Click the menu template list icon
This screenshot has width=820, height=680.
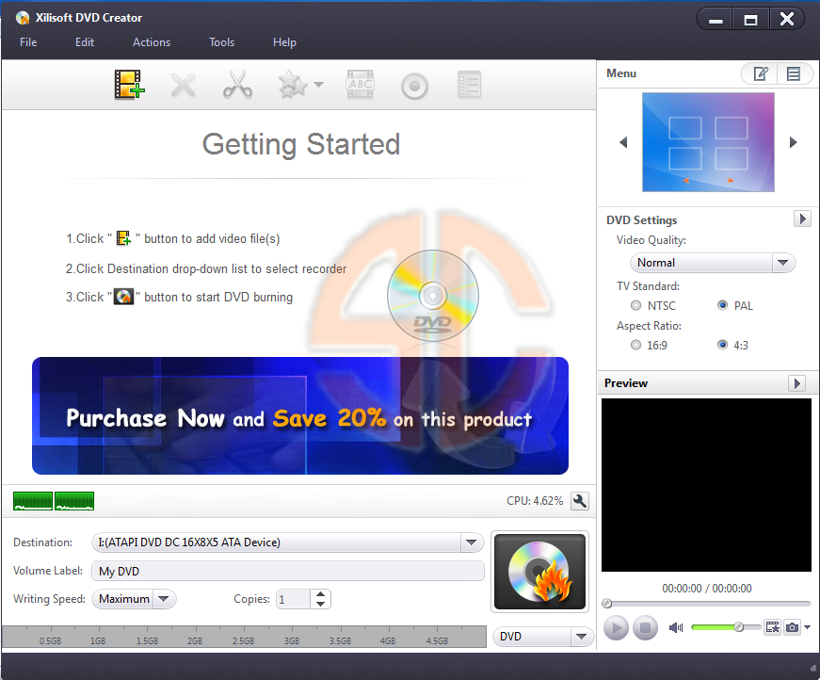point(794,73)
